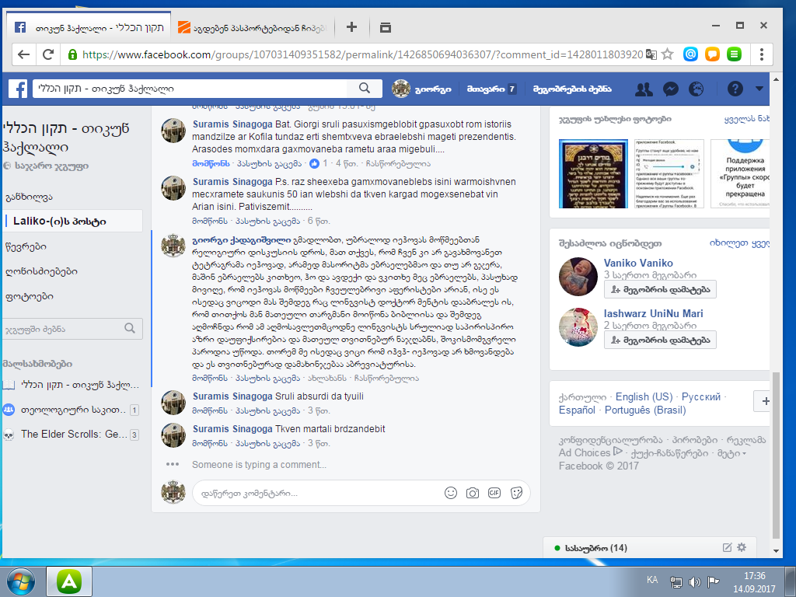Open the notifications globe icon
This screenshot has height=597, width=796.
696,89
